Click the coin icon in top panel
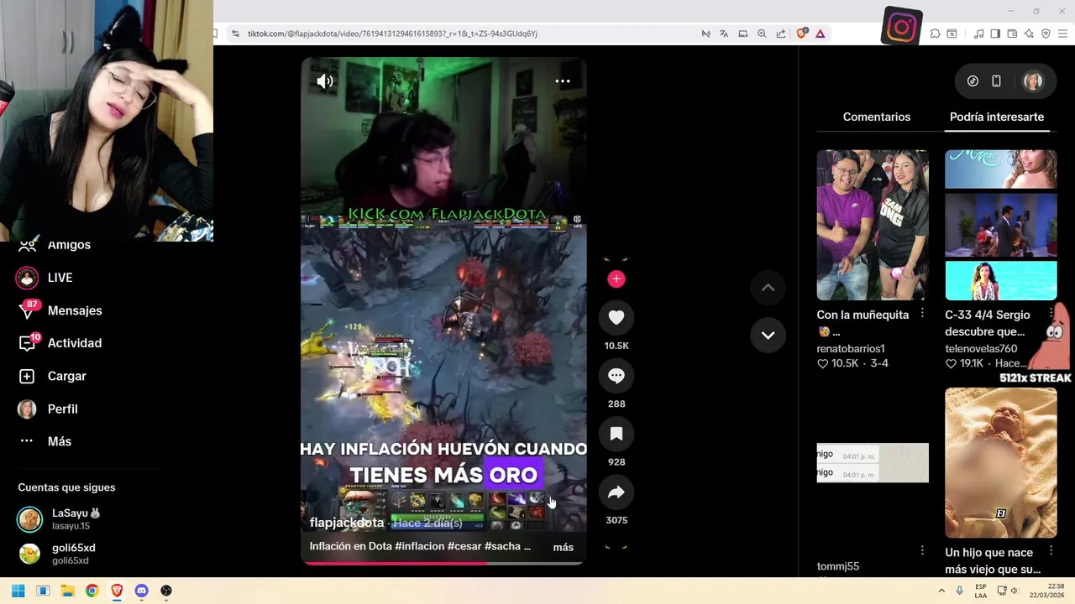Screen dimensions: 1075x604 tap(973, 81)
